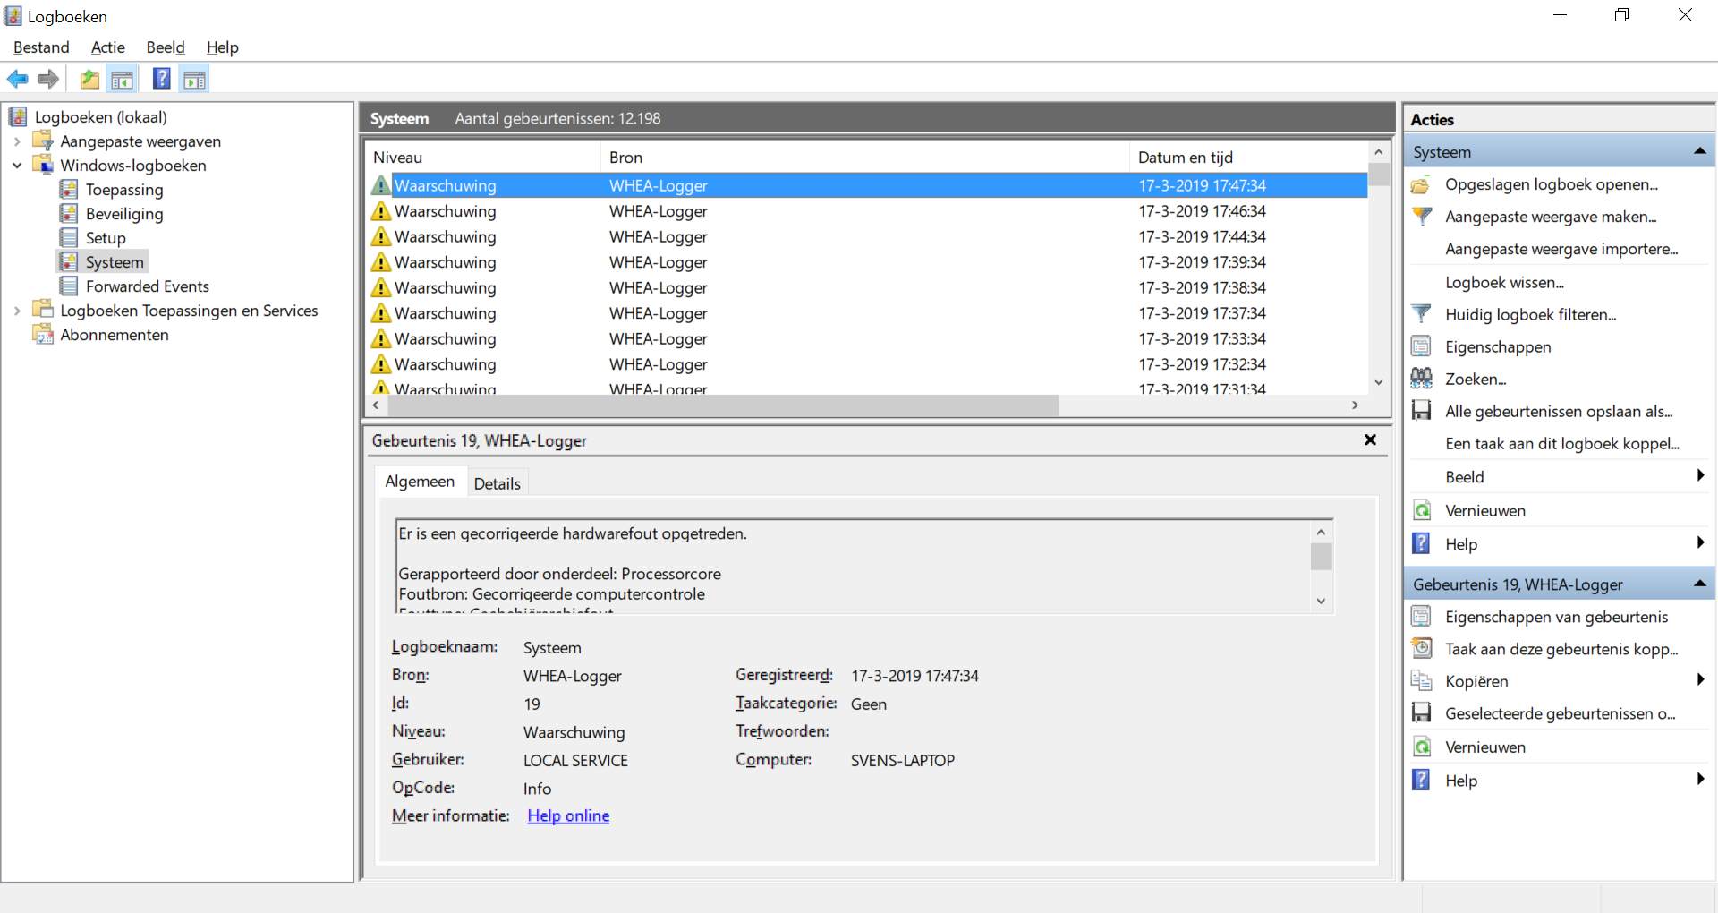Click the Eigenschappen icon in Acties panel
This screenshot has height=913, width=1718.
1421,346
